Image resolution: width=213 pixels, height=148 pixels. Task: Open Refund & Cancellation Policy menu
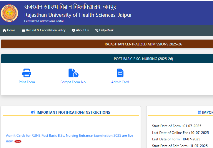44,30
